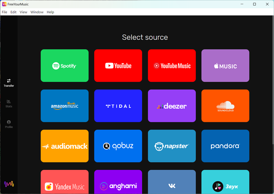Select the Anghami tile
The image size is (274, 194).
coord(118,182)
